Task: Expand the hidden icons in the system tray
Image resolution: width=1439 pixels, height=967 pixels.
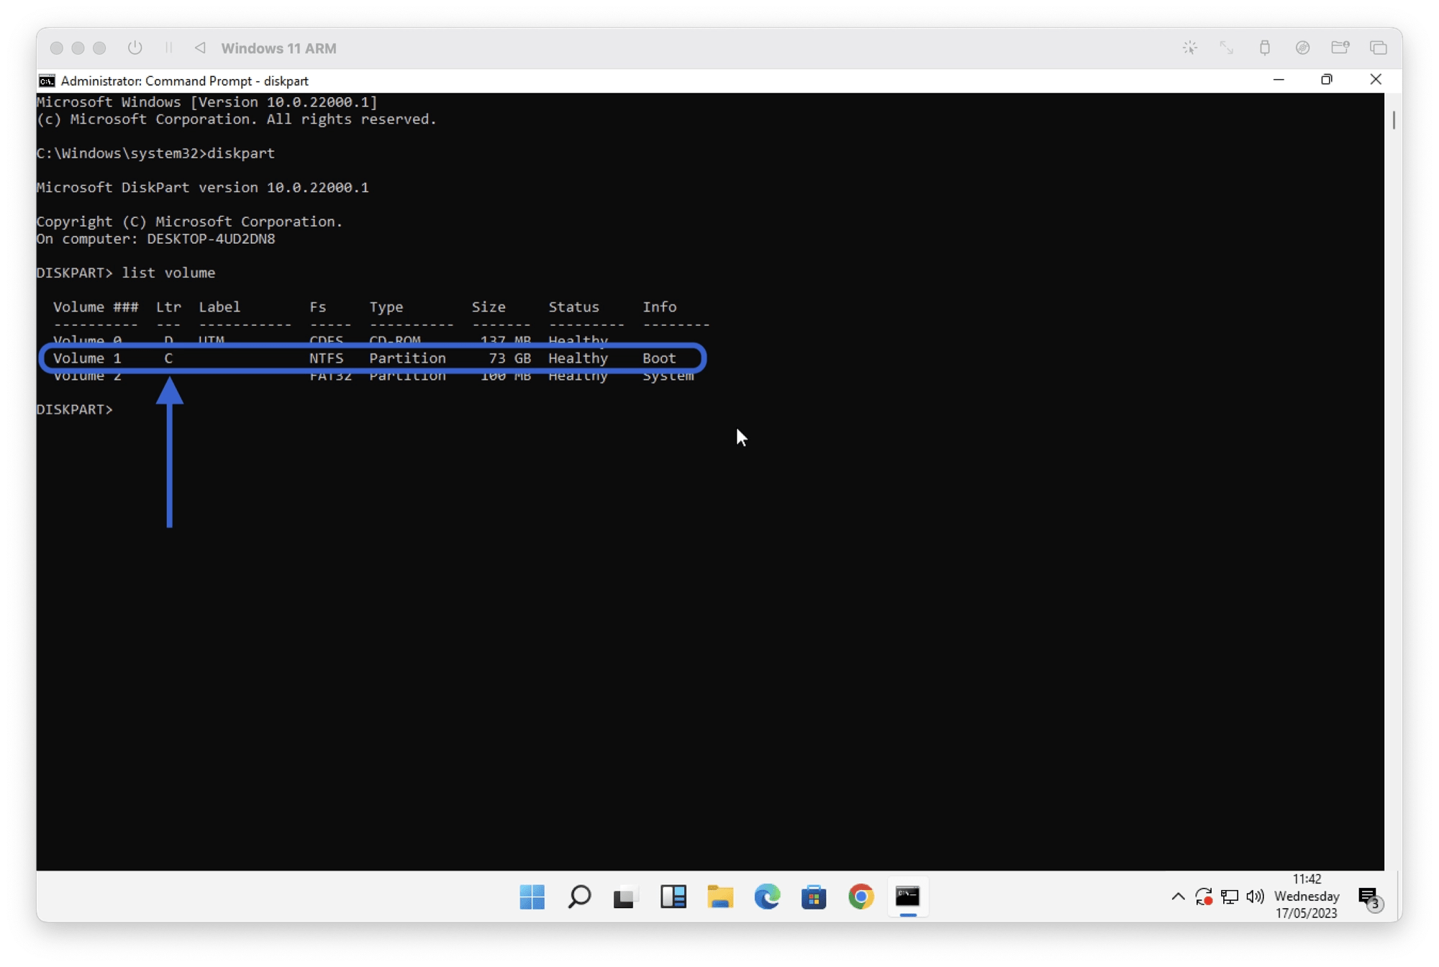Action: pyautogui.click(x=1178, y=897)
